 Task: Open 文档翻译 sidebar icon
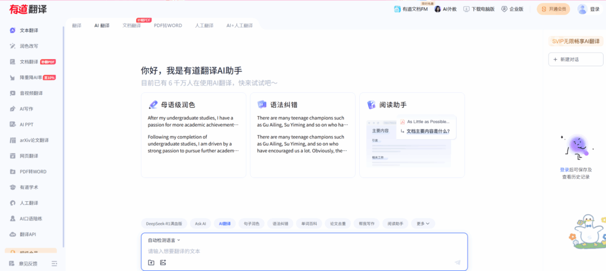(13, 62)
